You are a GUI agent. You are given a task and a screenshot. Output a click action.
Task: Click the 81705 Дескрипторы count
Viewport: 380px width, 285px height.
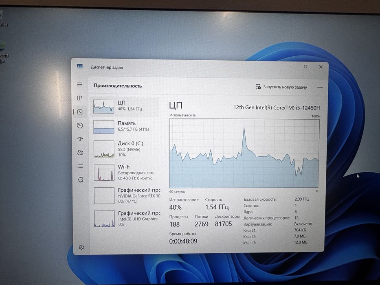[x=224, y=224]
